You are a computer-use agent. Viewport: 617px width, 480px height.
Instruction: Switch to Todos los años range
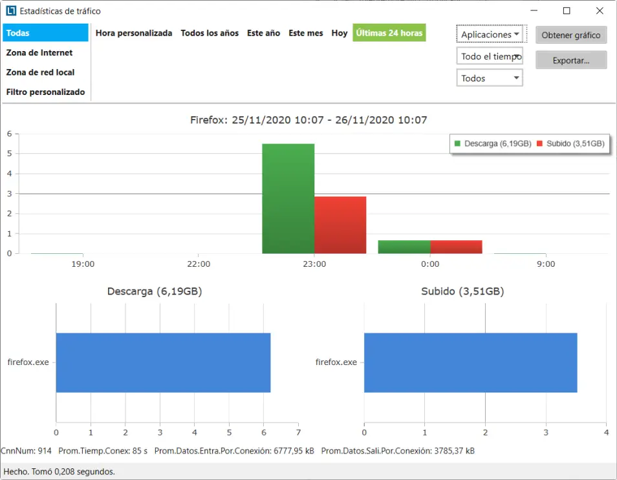pos(210,33)
